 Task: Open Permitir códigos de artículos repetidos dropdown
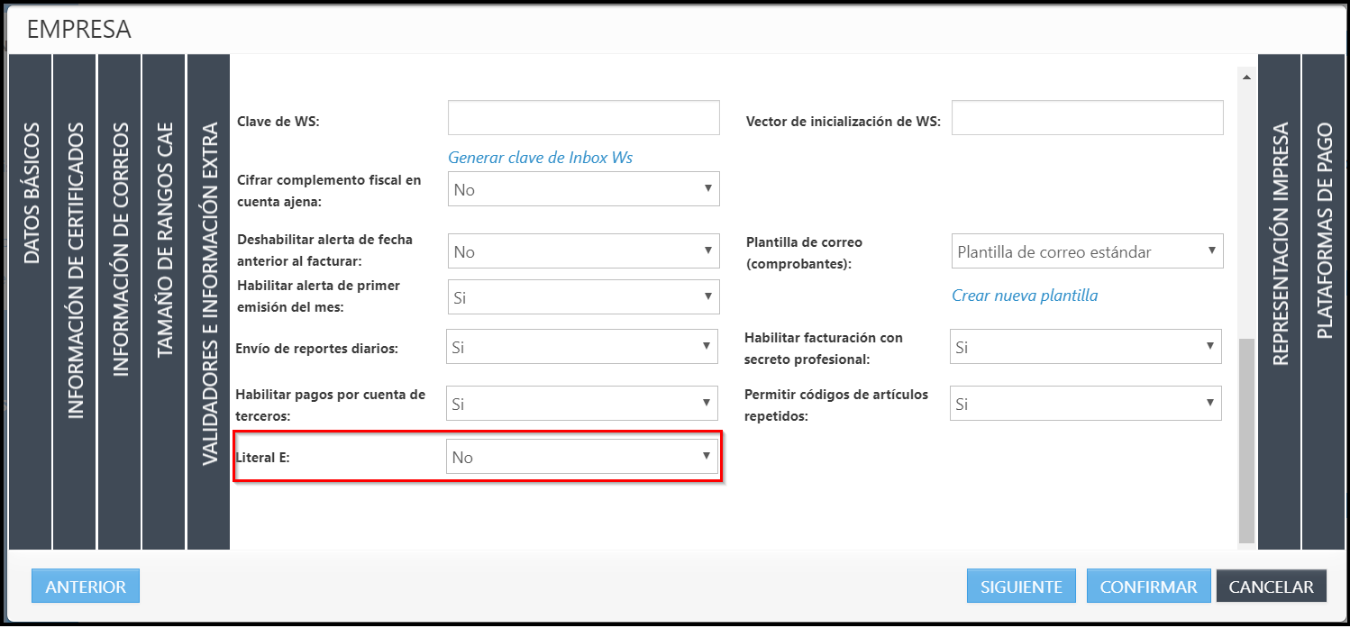click(x=1085, y=404)
